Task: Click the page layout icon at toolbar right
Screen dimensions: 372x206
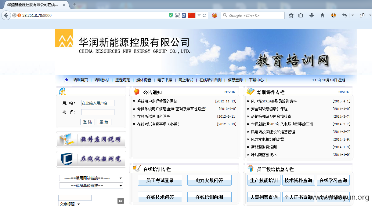Action: point(362,15)
